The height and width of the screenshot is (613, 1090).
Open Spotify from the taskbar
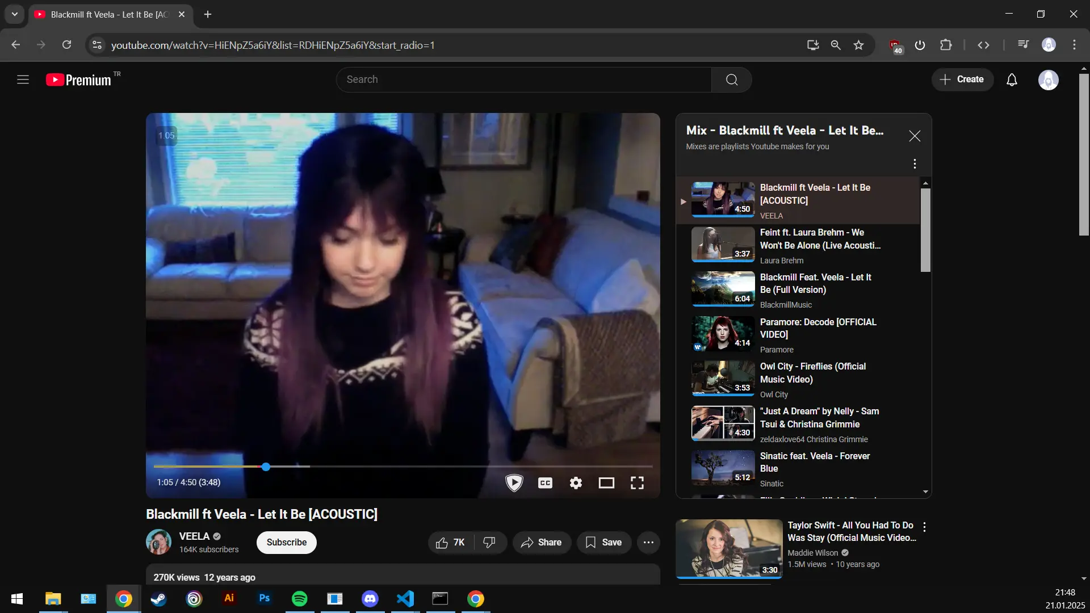click(300, 599)
